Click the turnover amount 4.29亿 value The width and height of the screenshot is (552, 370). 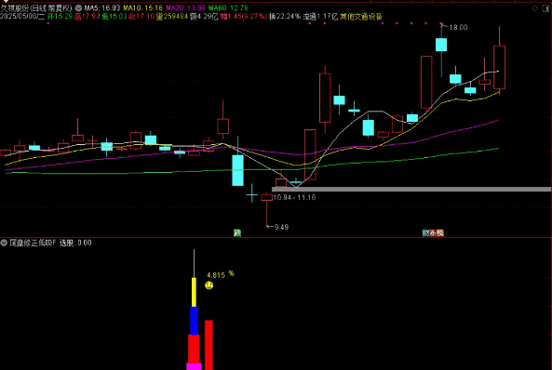point(204,17)
